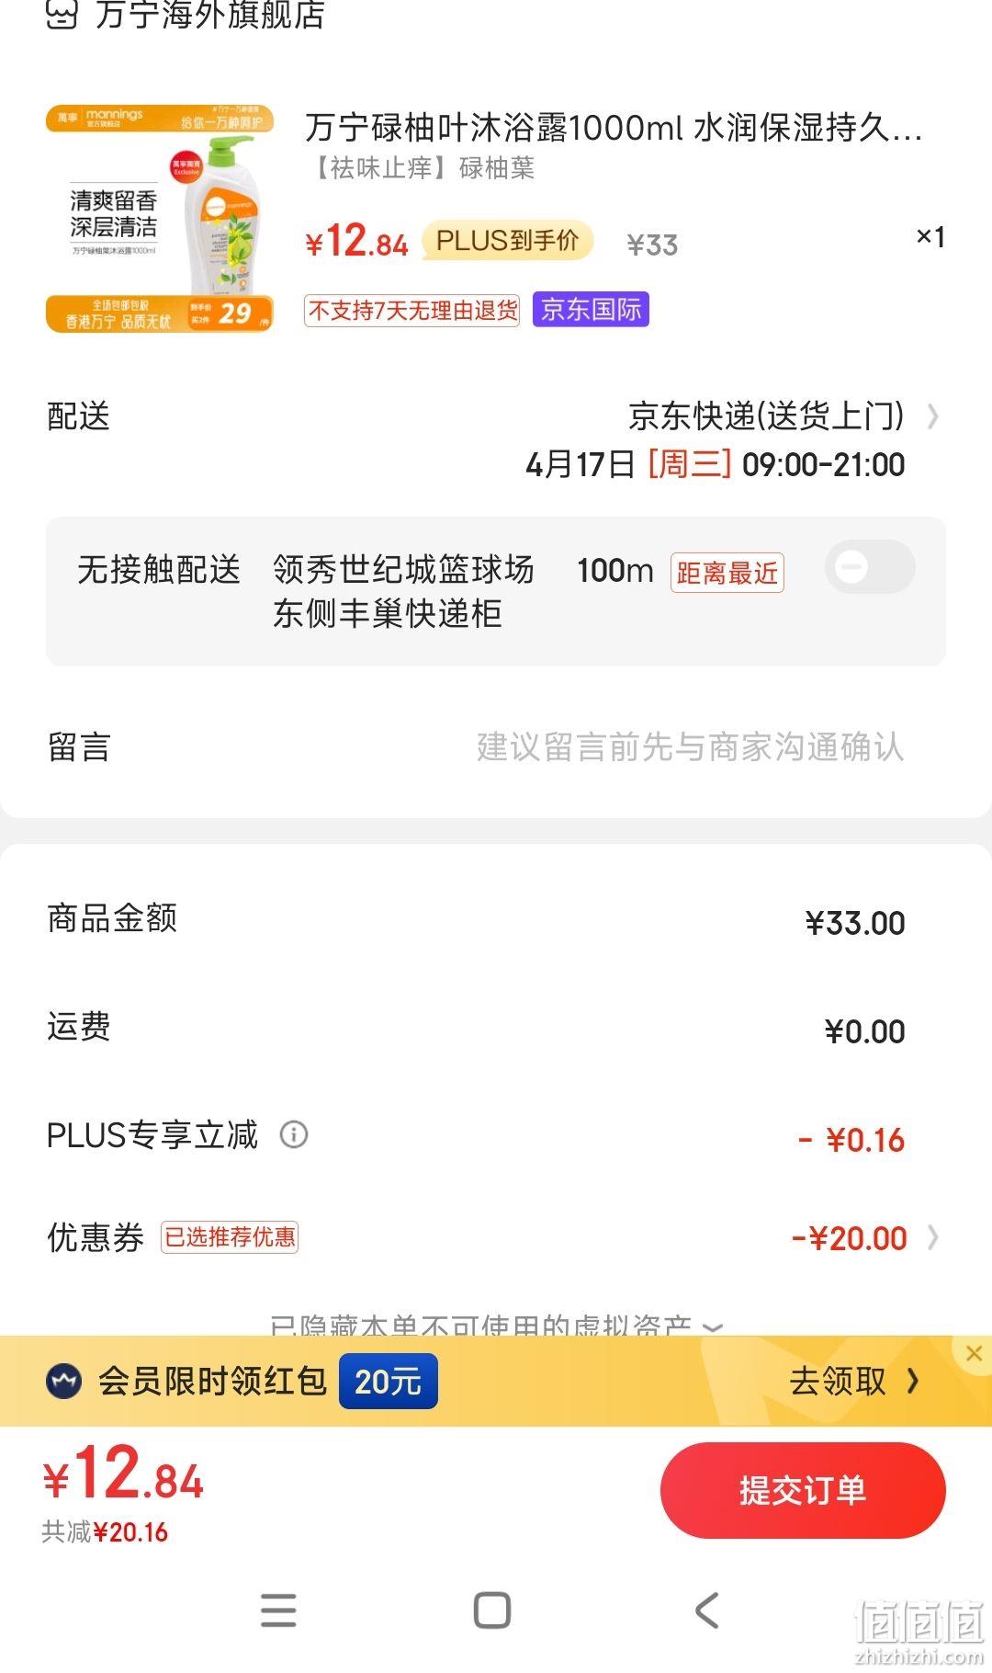
Task: Tap the Android recent apps menu icon
Action: coord(278,1610)
